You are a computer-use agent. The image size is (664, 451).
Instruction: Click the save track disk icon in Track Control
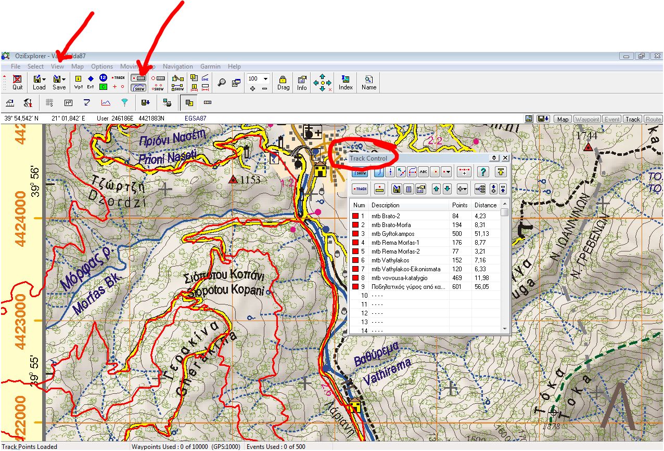point(397,189)
